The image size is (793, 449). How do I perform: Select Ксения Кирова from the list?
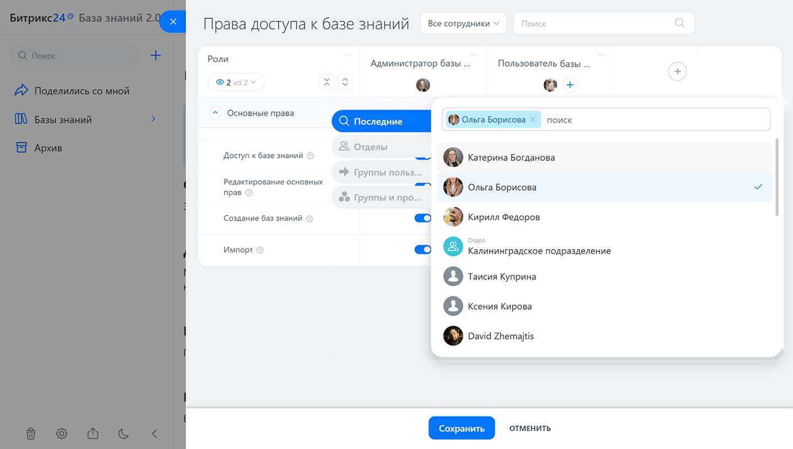(605, 306)
